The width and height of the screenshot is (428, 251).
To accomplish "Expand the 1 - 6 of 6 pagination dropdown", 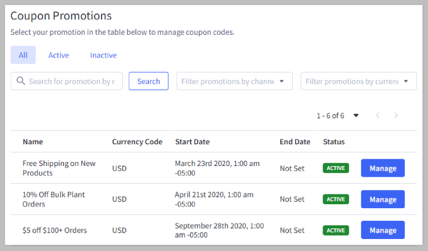I will click(356, 115).
